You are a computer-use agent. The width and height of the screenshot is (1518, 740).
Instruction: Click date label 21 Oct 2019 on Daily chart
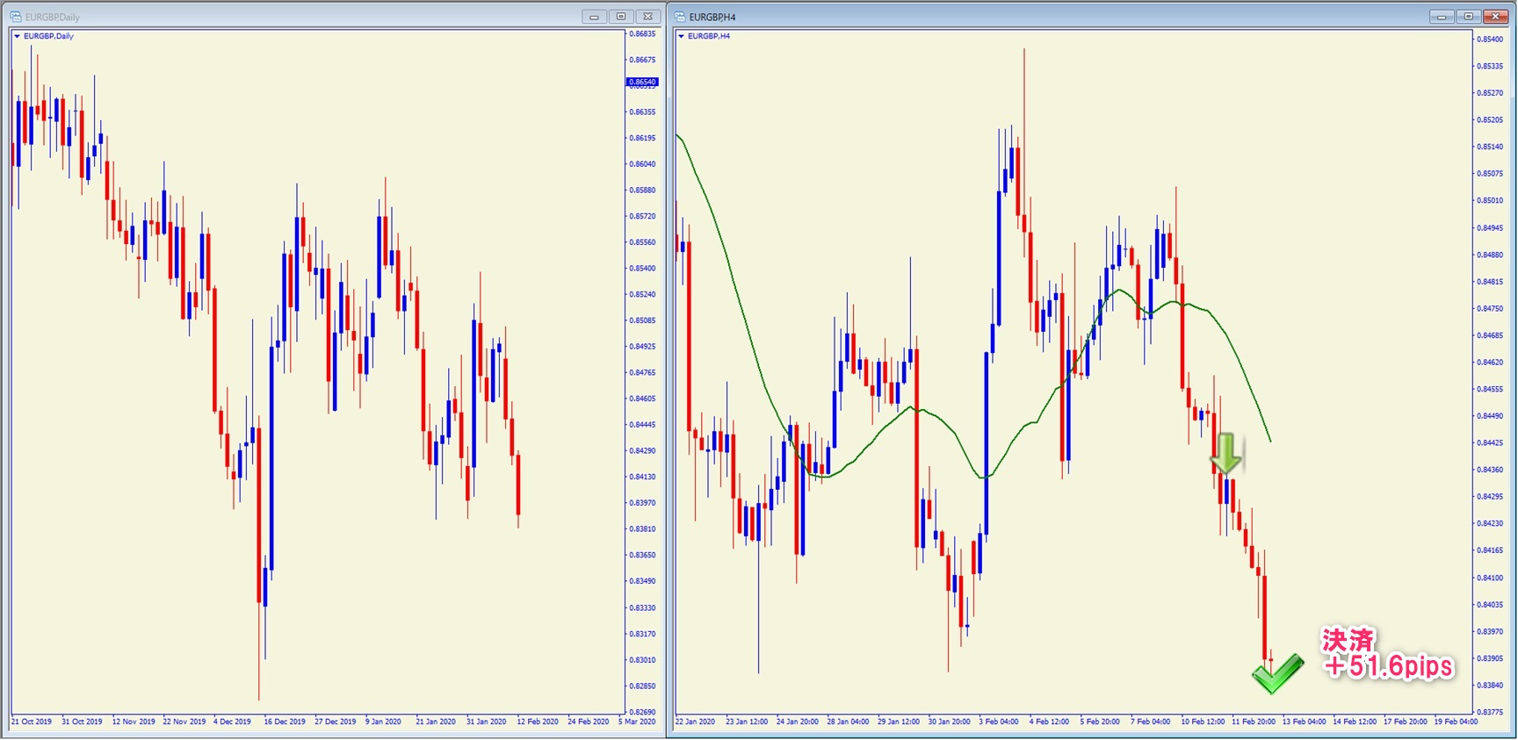point(32,722)
